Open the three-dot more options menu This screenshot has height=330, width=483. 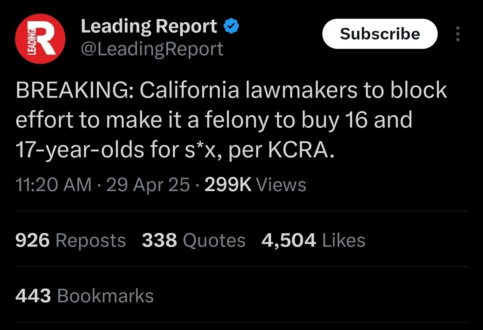[x=457, y=35]
